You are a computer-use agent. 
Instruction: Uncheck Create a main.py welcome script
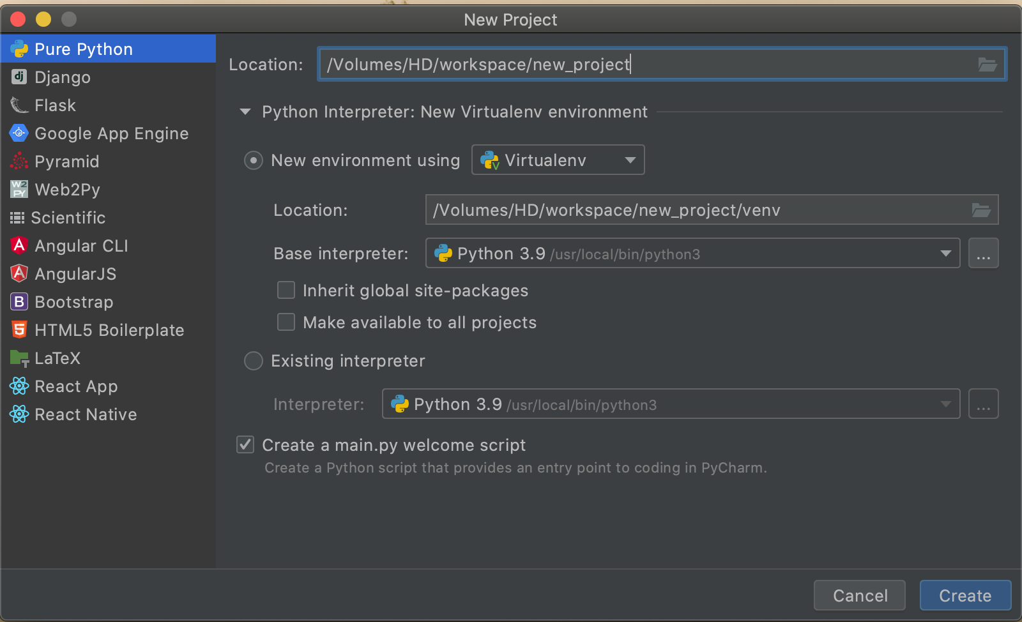pyautogui.click(x=245, y=445)
